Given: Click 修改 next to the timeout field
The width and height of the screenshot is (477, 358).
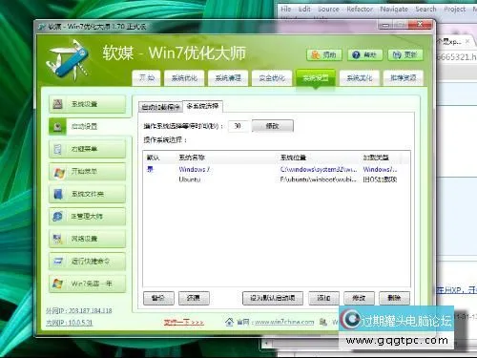Looking at the screenshot, I should point(273,126).
